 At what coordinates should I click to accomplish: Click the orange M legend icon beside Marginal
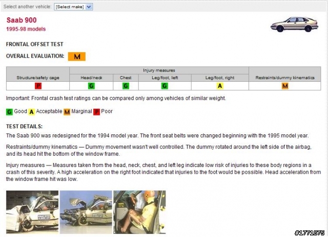point(67,112)
